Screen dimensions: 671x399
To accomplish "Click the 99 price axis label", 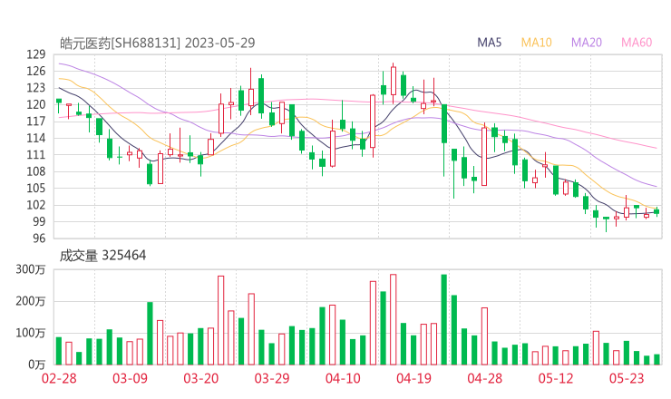I will tap(39, 221).
